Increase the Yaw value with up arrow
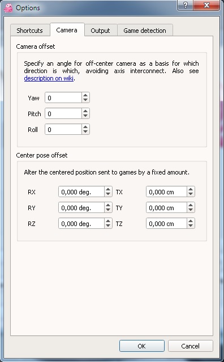Image resolution: width=224 pixels, height=362 pixels. click(x=85, y=95)
